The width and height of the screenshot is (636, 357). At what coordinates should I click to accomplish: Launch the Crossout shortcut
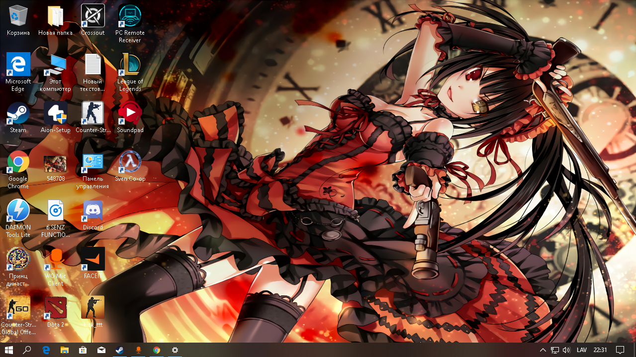pos(93,20)
